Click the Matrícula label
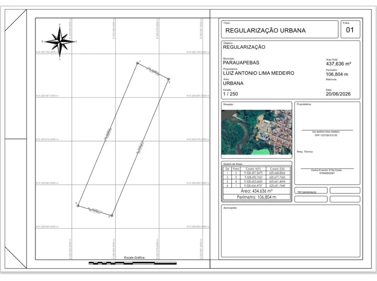The height and width of the screenshot is (281, 377). [331, 80]
